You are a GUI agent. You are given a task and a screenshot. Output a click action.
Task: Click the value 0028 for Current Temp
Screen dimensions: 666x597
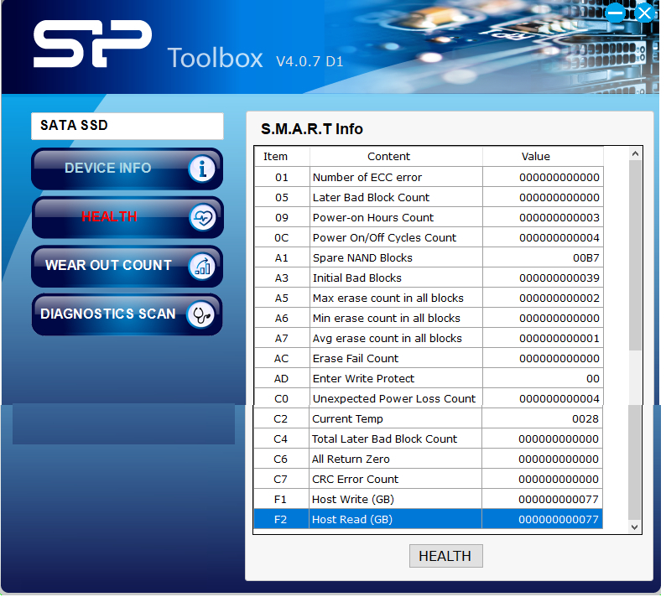tap(585, 418)
